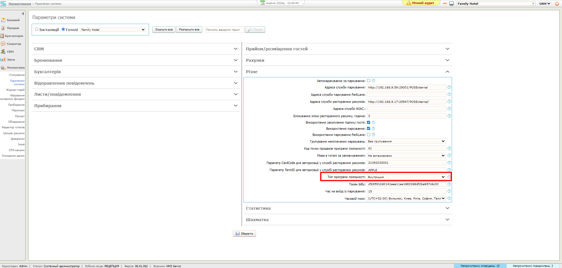This screenshot has height=268, width=562.
Task: Click help icon beside Часовий пояс
Action: point(449,198)
